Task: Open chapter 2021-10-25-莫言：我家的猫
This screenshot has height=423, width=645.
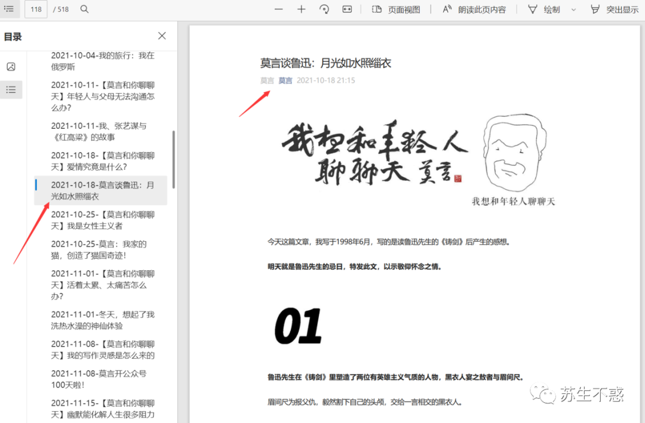Action: (100, 249)
